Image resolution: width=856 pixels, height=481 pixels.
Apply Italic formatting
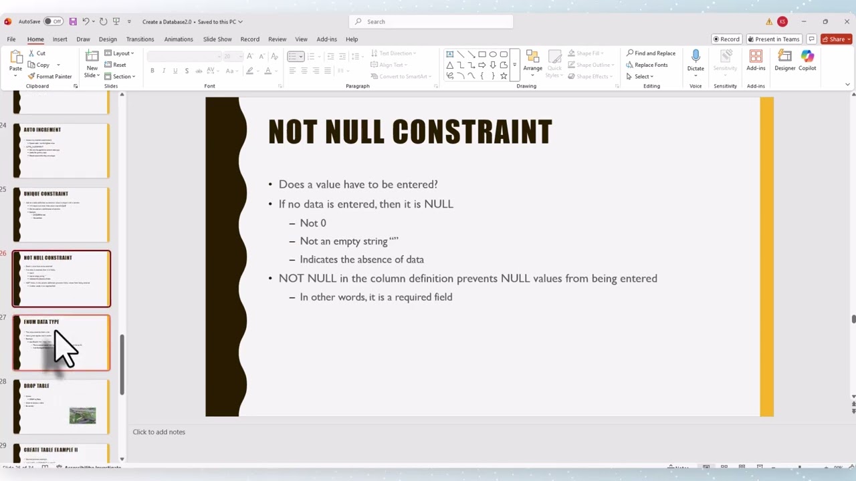[164, 71]
